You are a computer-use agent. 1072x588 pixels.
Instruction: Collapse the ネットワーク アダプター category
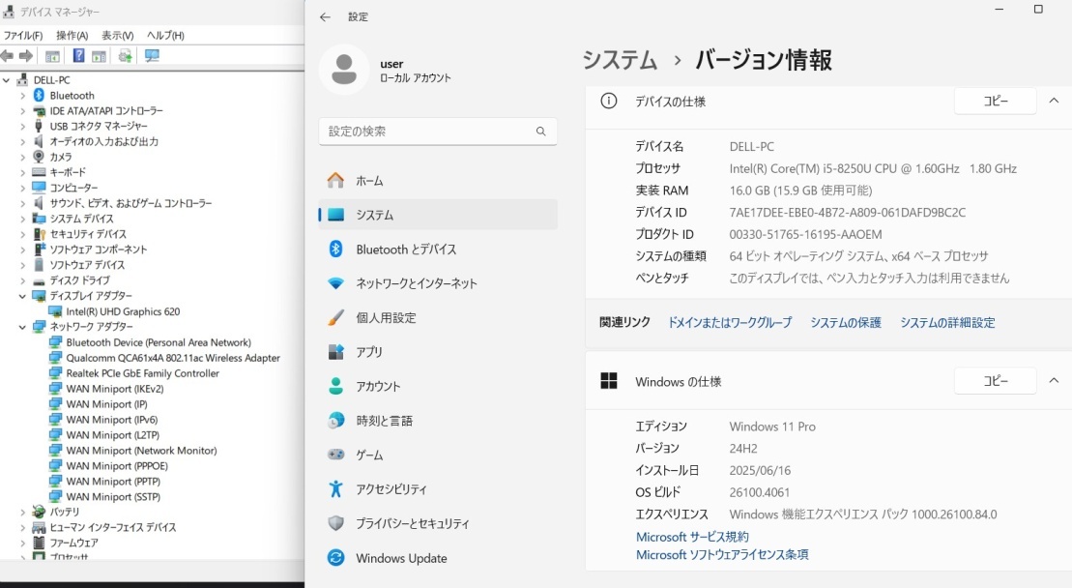22,327
